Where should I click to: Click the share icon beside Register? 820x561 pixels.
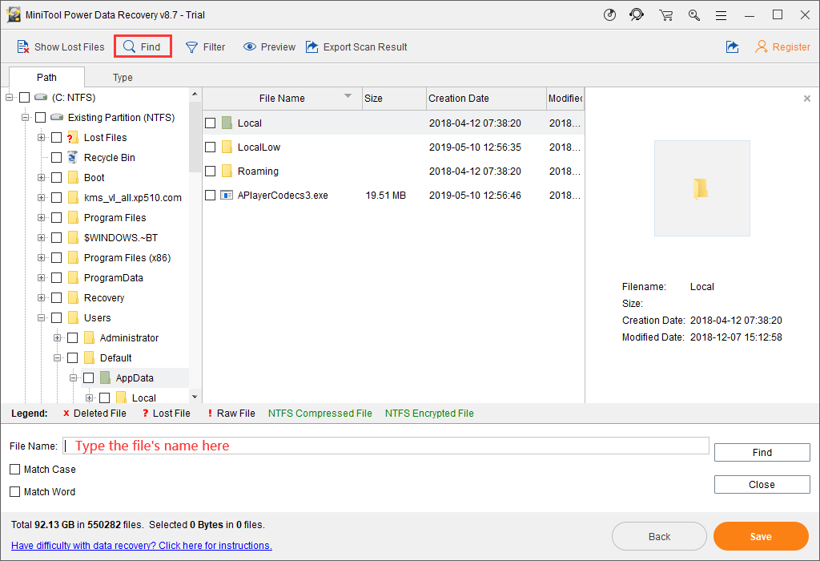tap(732, 47)
